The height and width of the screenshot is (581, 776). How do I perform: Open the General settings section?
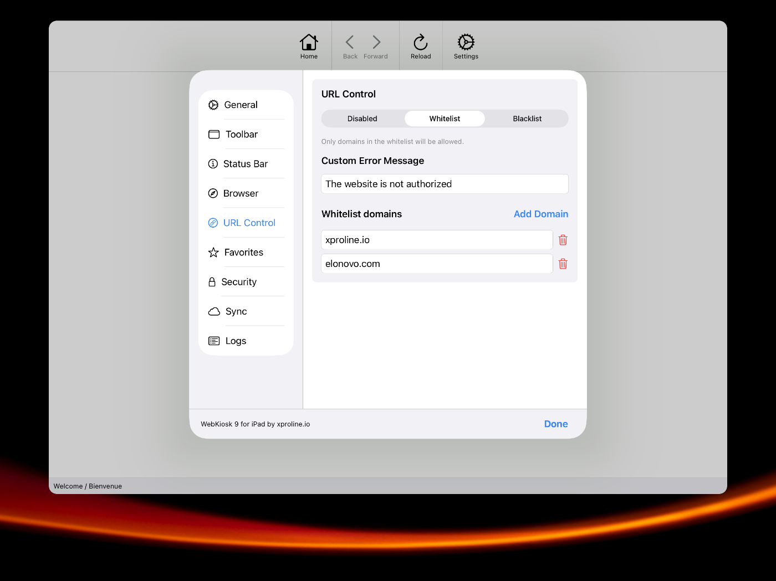click(x=241, y=105)
